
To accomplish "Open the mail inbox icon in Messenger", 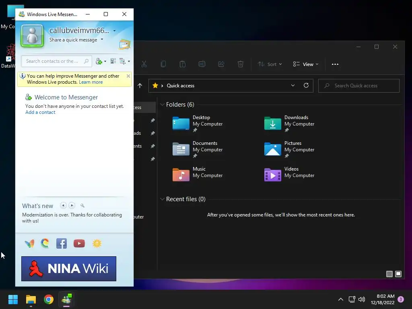I will tap(125, 44).
